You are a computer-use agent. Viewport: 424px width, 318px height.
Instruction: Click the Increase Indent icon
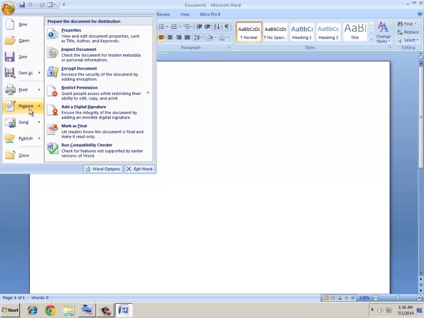pos(208,27)
